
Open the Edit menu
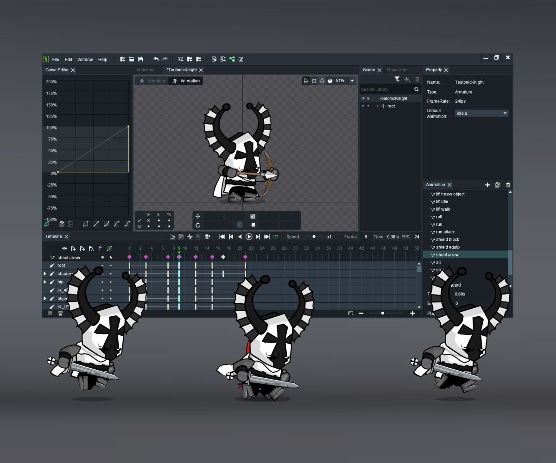pyautogui.click(x=69, y=59)
